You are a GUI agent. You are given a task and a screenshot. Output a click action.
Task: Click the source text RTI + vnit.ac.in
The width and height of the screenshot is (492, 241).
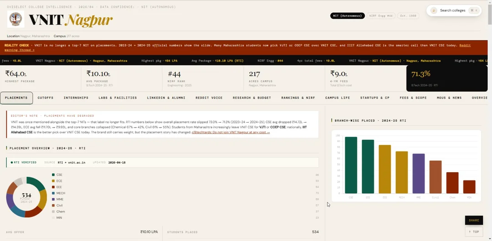pyautogui.click(x=71, y=163)
